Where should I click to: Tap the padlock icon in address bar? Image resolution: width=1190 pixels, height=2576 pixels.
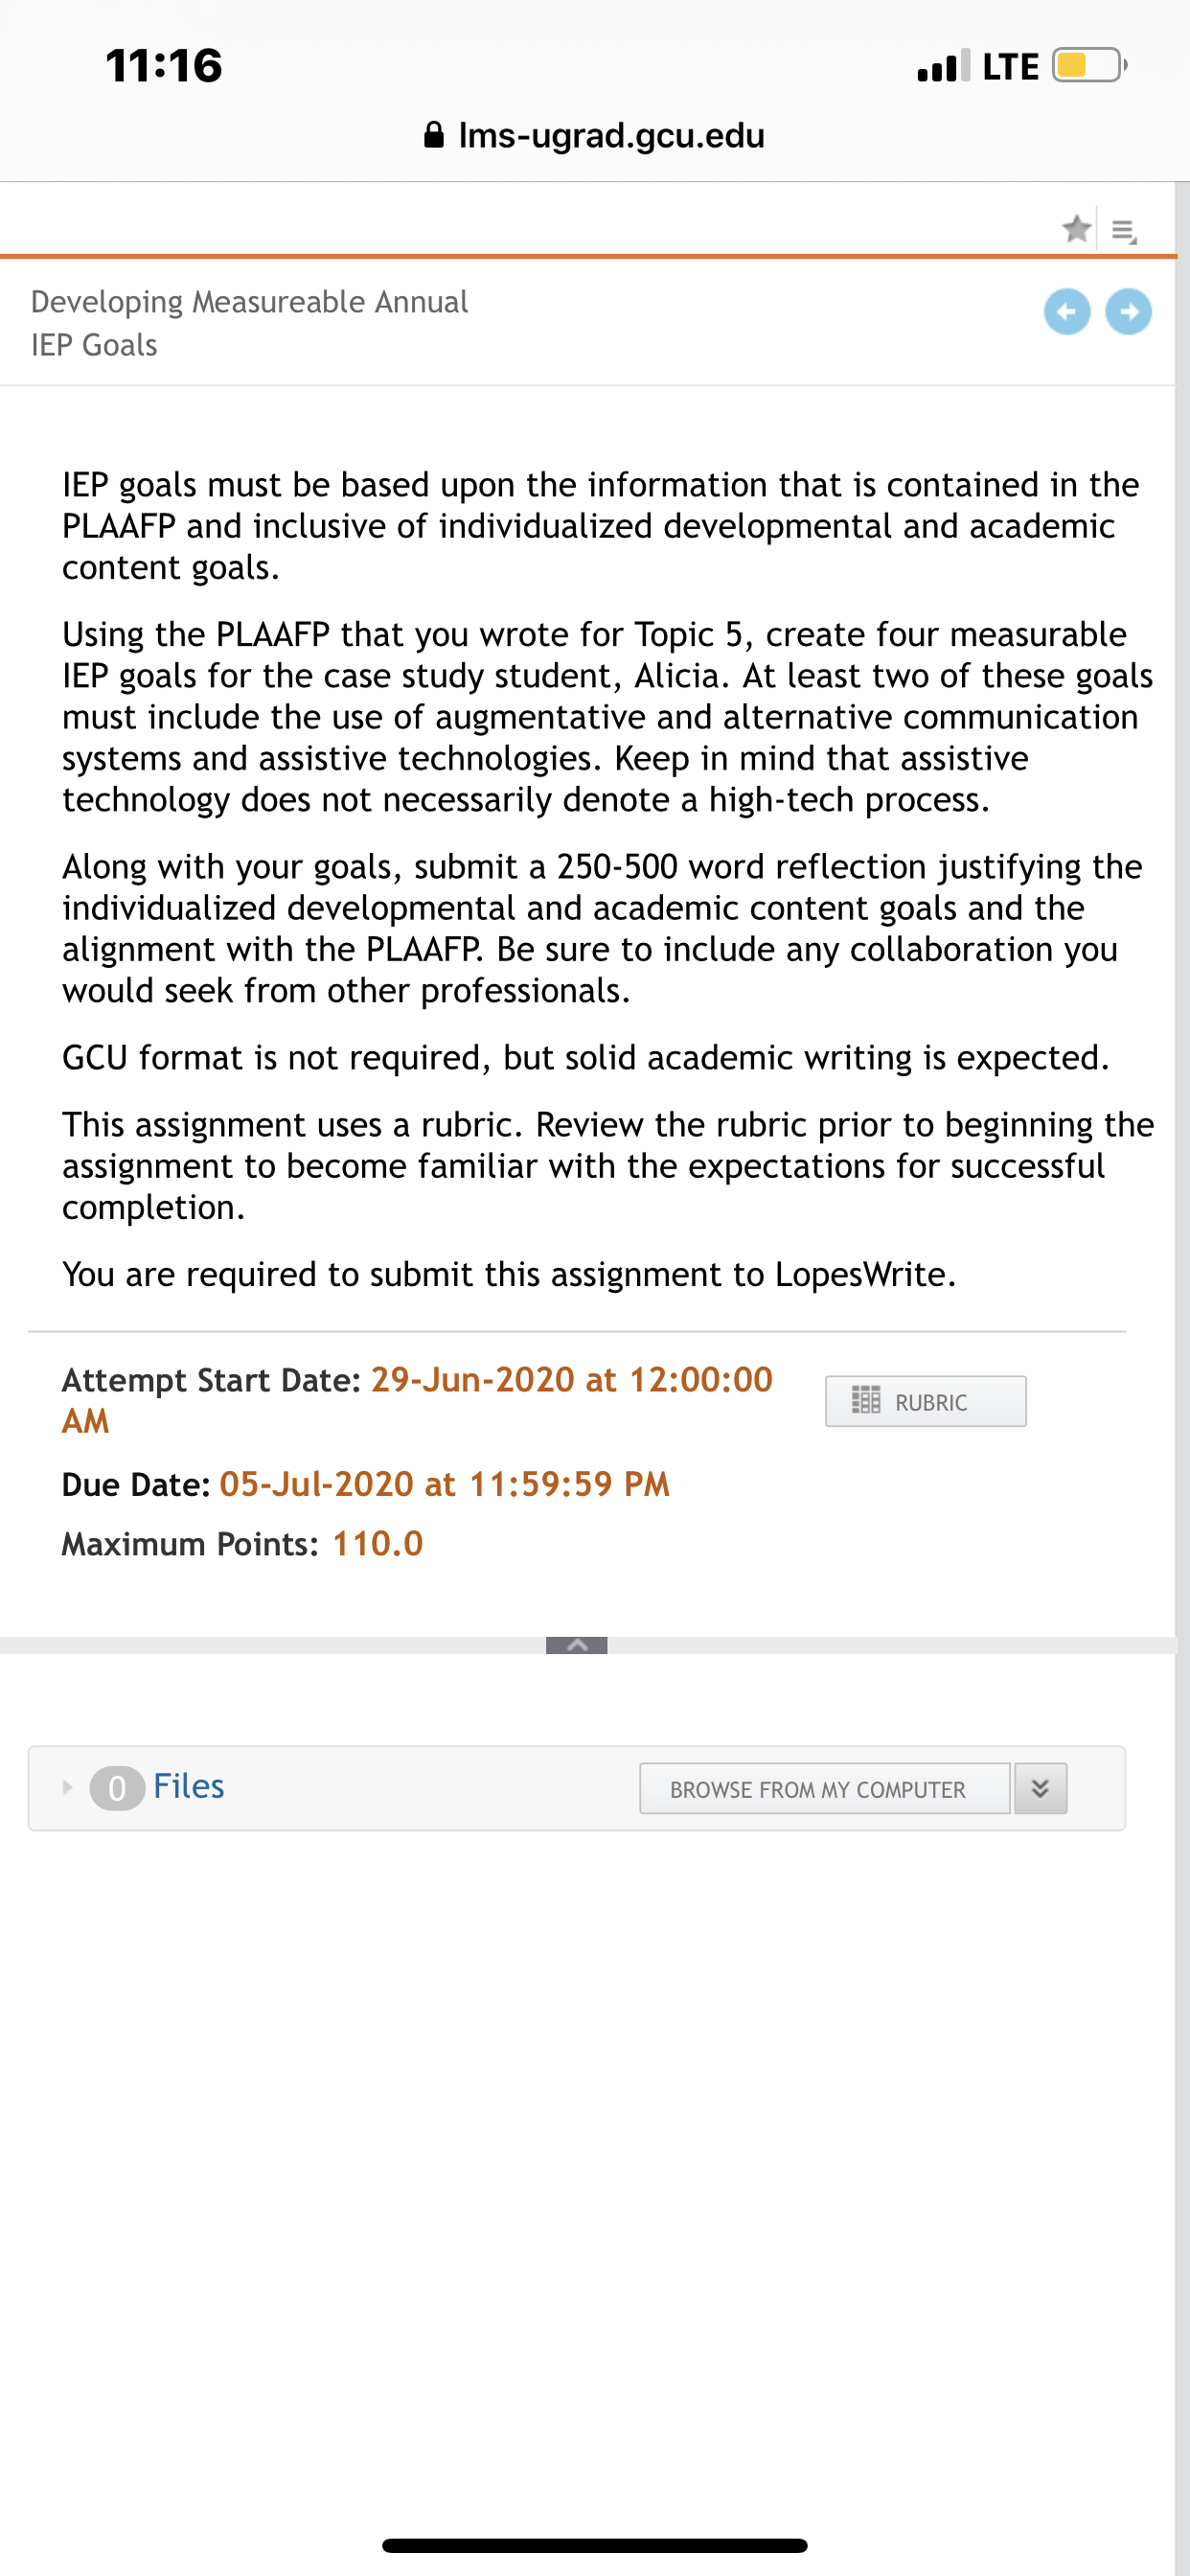tap(434, 135)
